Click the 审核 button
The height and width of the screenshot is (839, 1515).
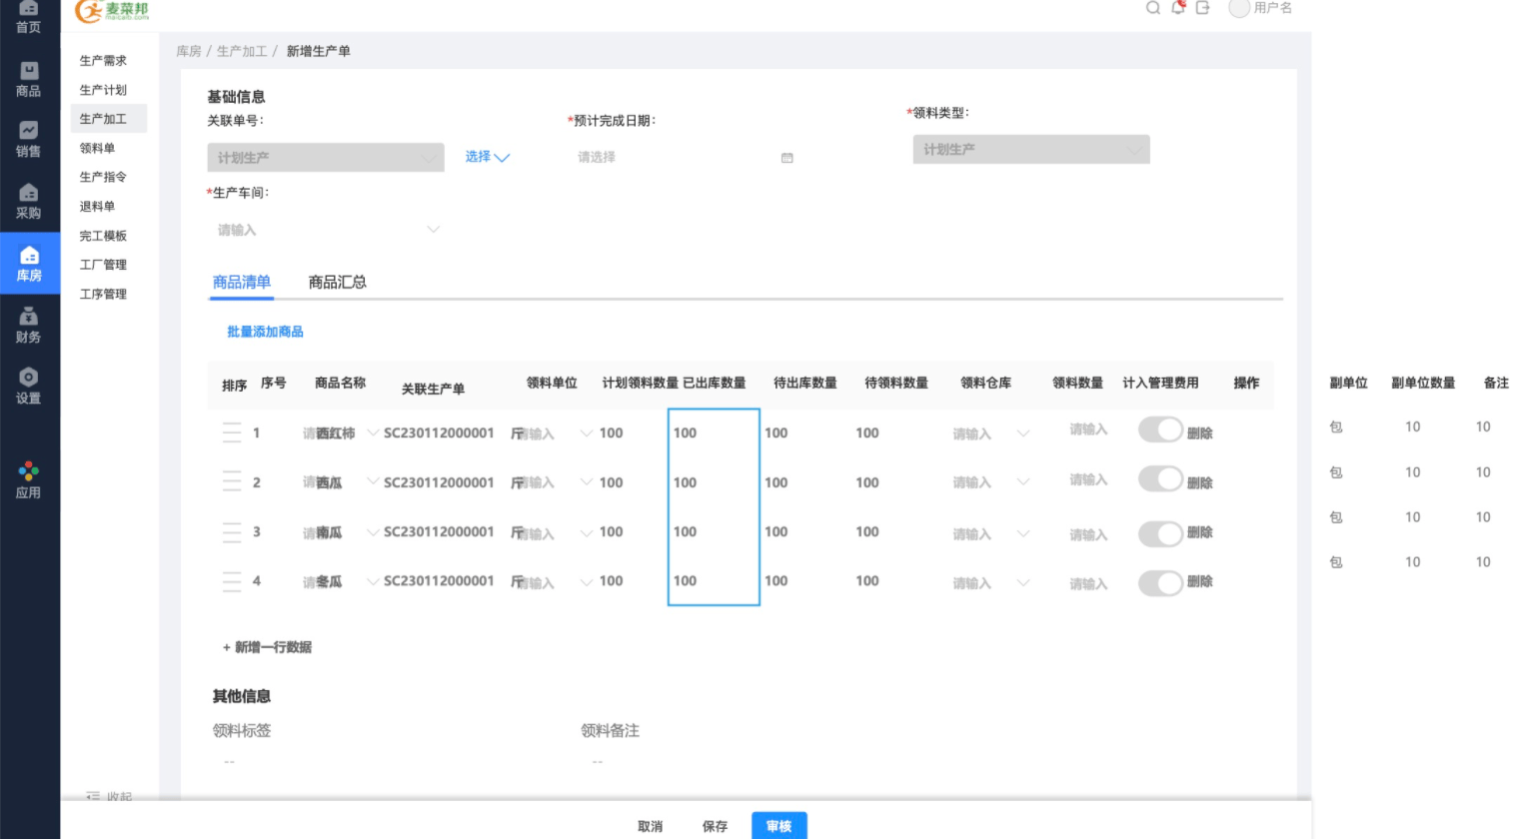(x=779, y=825)
